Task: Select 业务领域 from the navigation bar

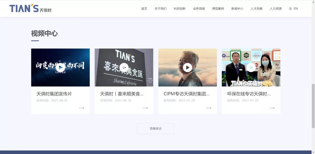Action: tap(199, 9)
